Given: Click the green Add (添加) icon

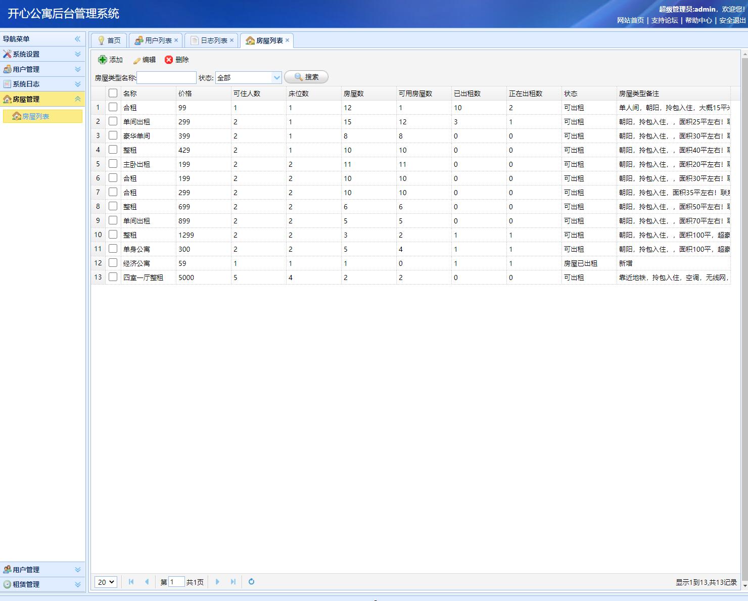Looking at the screenshot, I should pyautogui.click(x=103, y=60).
